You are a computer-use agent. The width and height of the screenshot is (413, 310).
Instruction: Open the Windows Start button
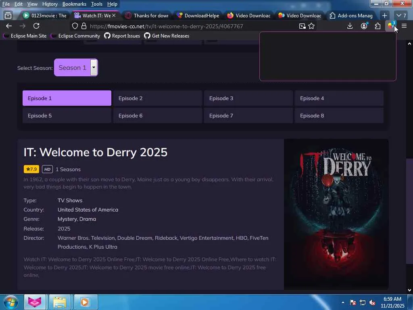point(11,302)
